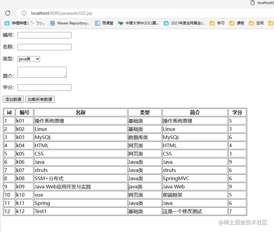274x232 pixels.
Task: Click the 学分 column header in table
Action: [237, 112]
